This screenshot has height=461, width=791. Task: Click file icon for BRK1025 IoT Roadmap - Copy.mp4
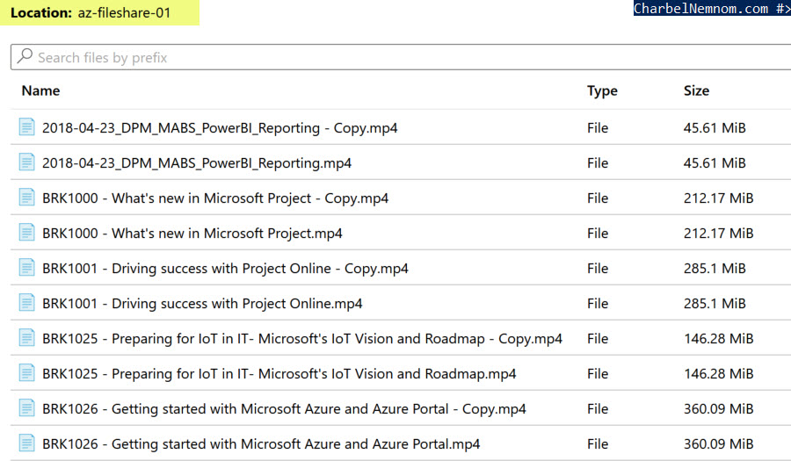(x=26, y=338)
